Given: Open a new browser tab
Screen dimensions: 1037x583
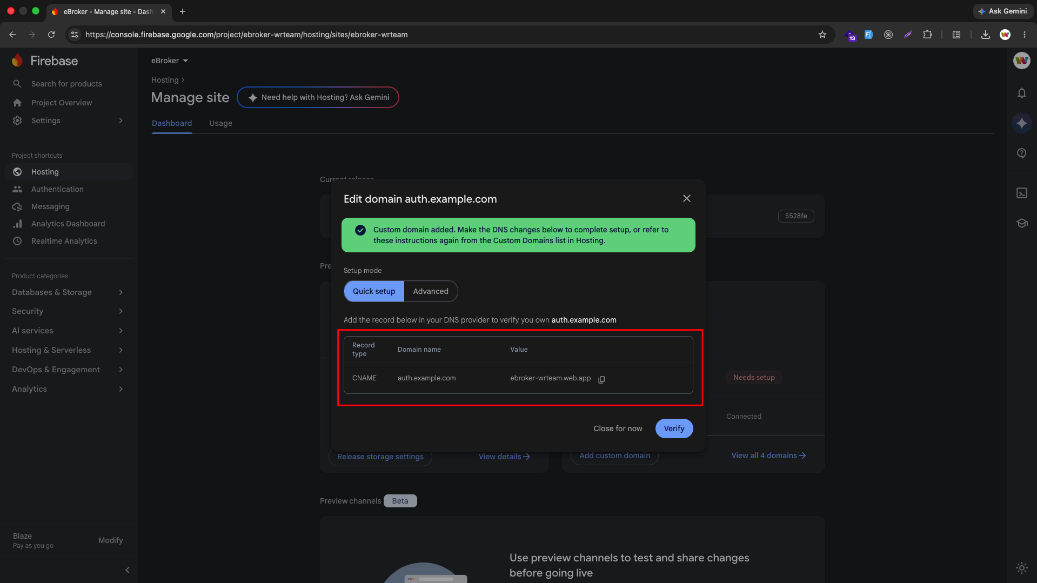Looking at the screenshot, I should pyautogui.click(x=183, y=11).
